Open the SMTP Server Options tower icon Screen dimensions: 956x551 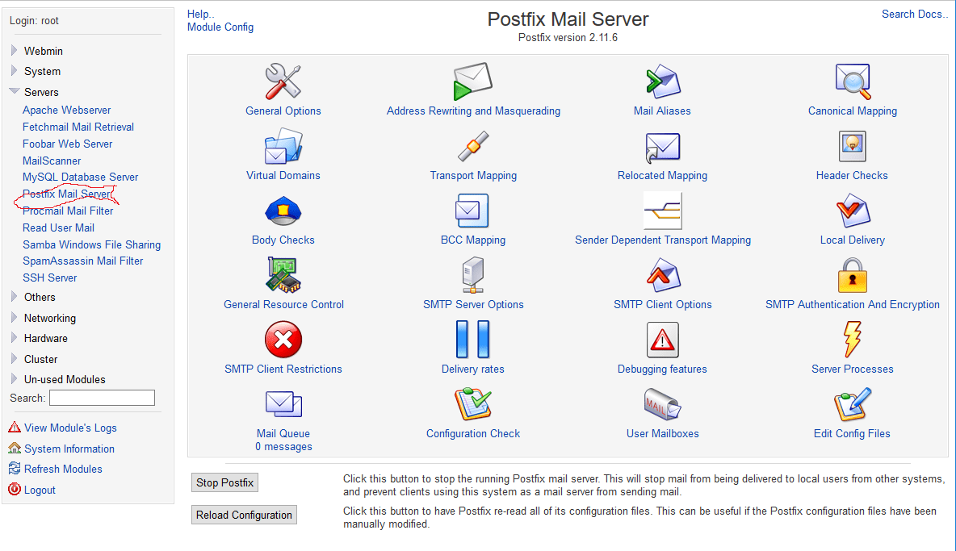pos(473,275)
